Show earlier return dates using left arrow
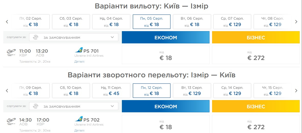 click(7, 90)
